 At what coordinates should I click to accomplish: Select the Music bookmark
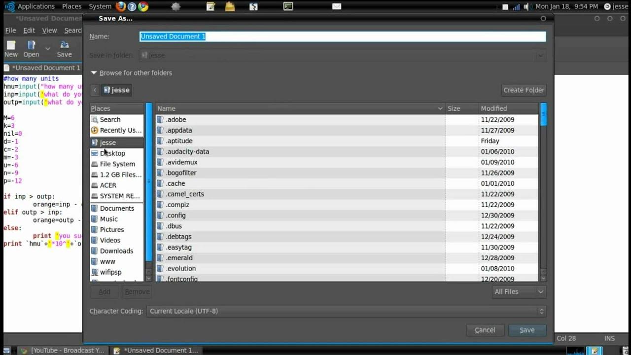(x=117, y=219)
